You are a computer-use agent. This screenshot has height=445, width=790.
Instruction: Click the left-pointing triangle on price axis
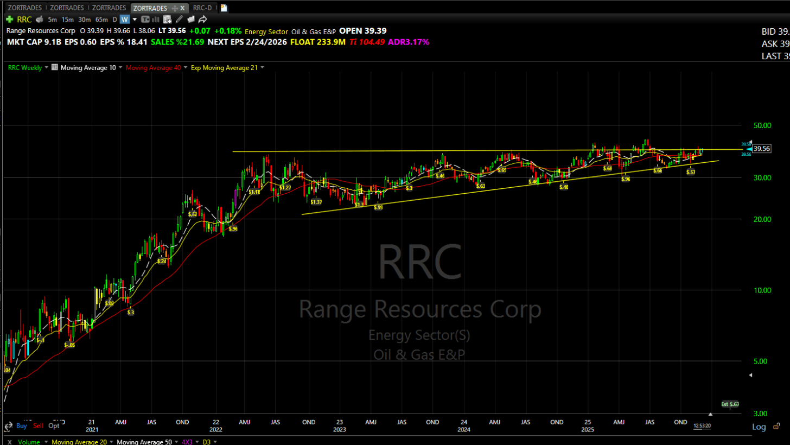[750, 375]
